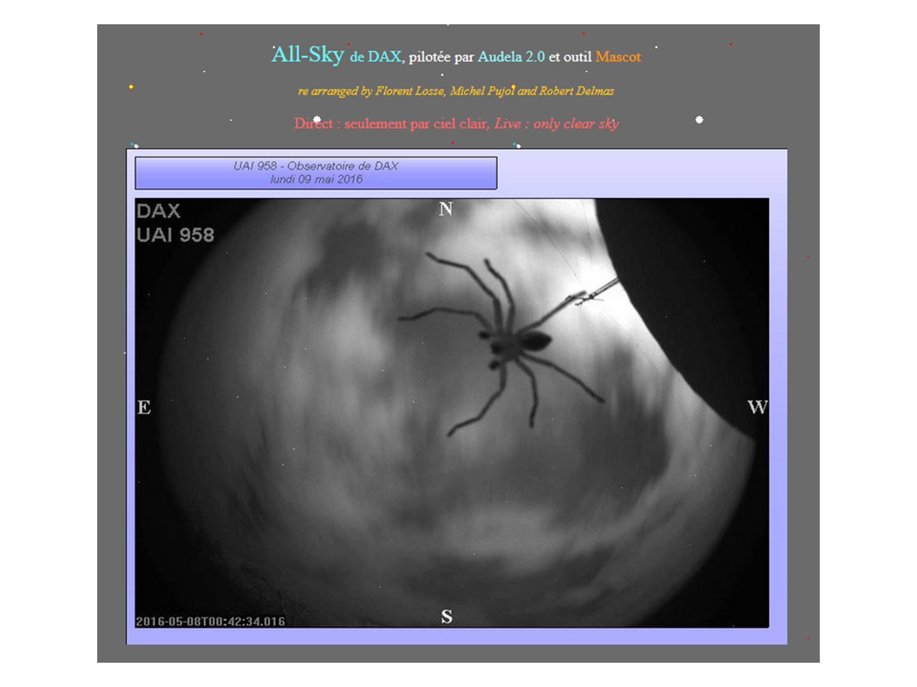Click the W compass marker
The height and width of the screenshot is (687, 917).
pos(757,407)
